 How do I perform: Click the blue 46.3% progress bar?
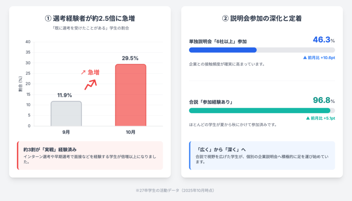[223, 50]
